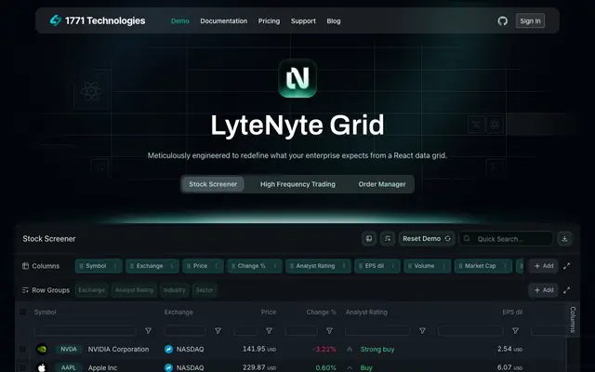Open the Analyst Rating pill menu dots
595x372 pixels.
pos(344,266)
